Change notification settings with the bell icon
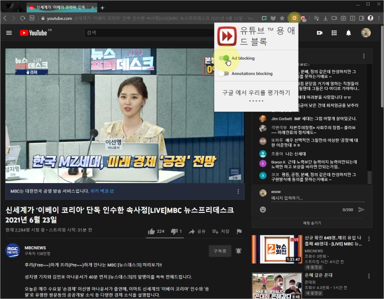The height and width of the screenshot is (299, 384). click(238, 251)
